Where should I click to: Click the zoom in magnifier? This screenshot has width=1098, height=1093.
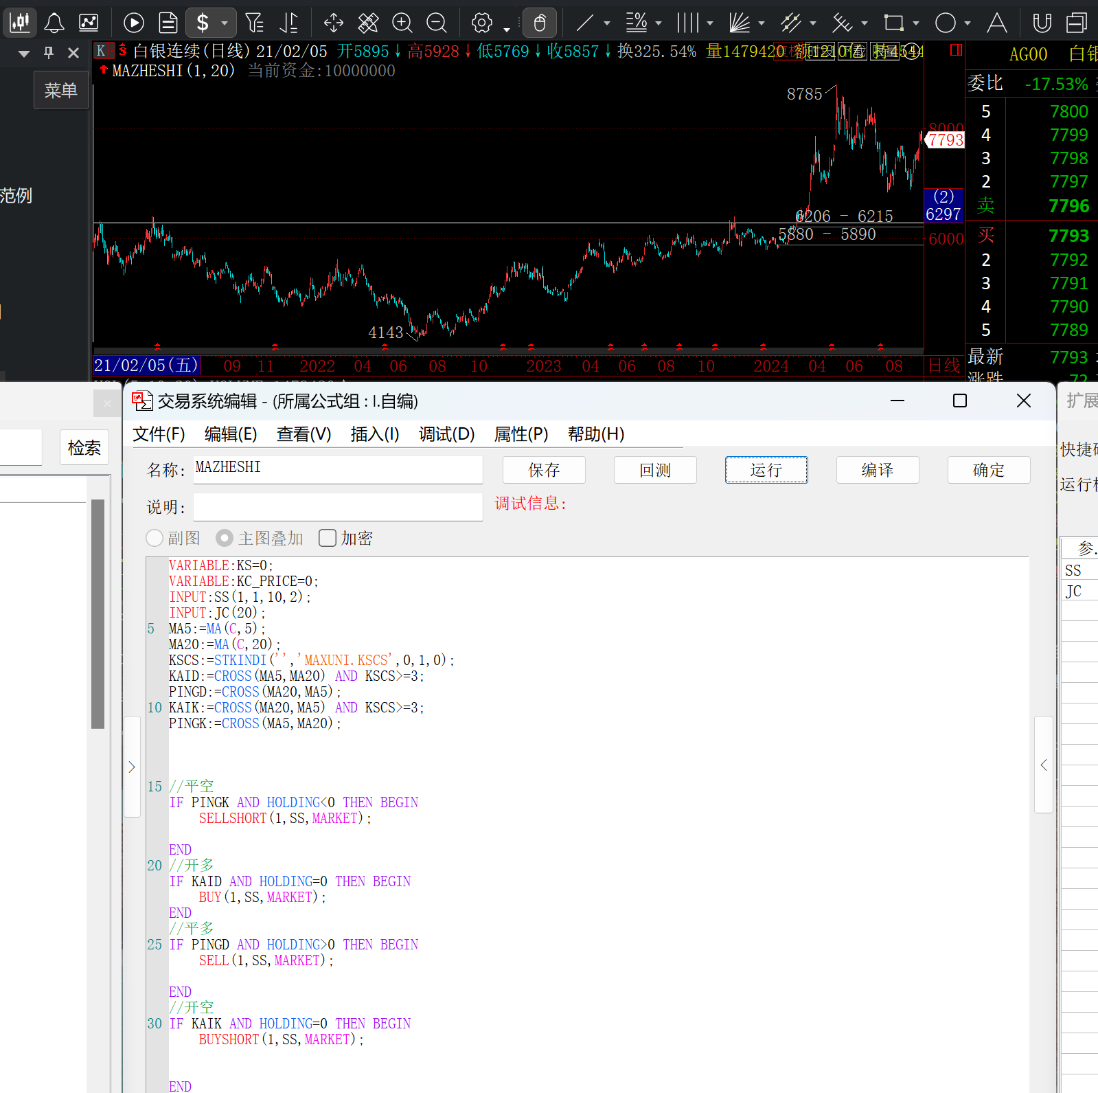tap(402, 23)
